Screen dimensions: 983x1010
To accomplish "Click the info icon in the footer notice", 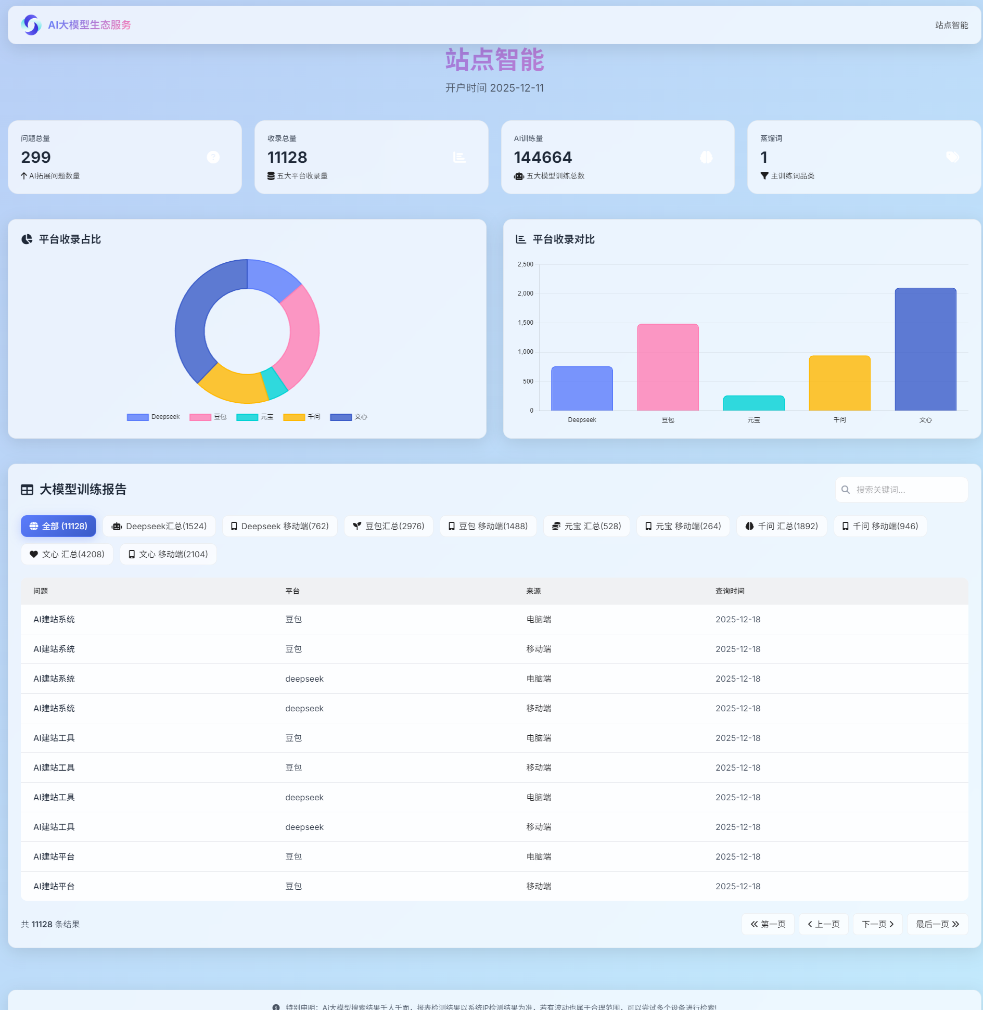I will click(276, 1007).
